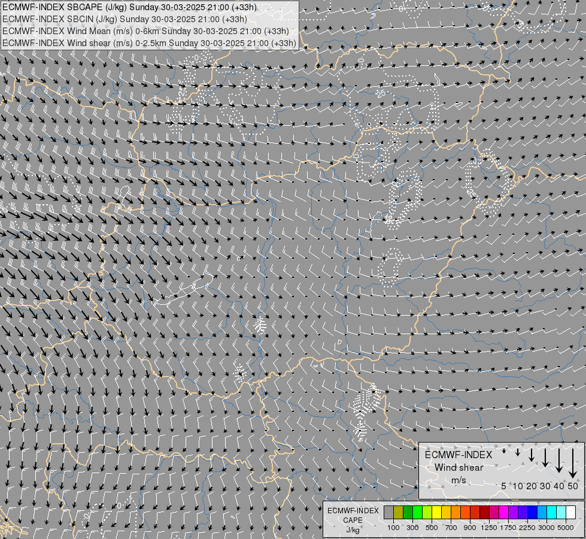Select the bright green CAPE swatch
Viewport: 586px width, 539px height.
click(x=417, y=513)
